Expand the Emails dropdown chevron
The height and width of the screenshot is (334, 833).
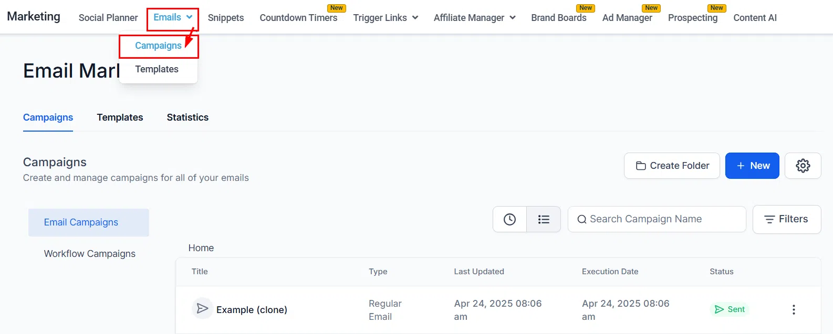(x=189, y=17)
